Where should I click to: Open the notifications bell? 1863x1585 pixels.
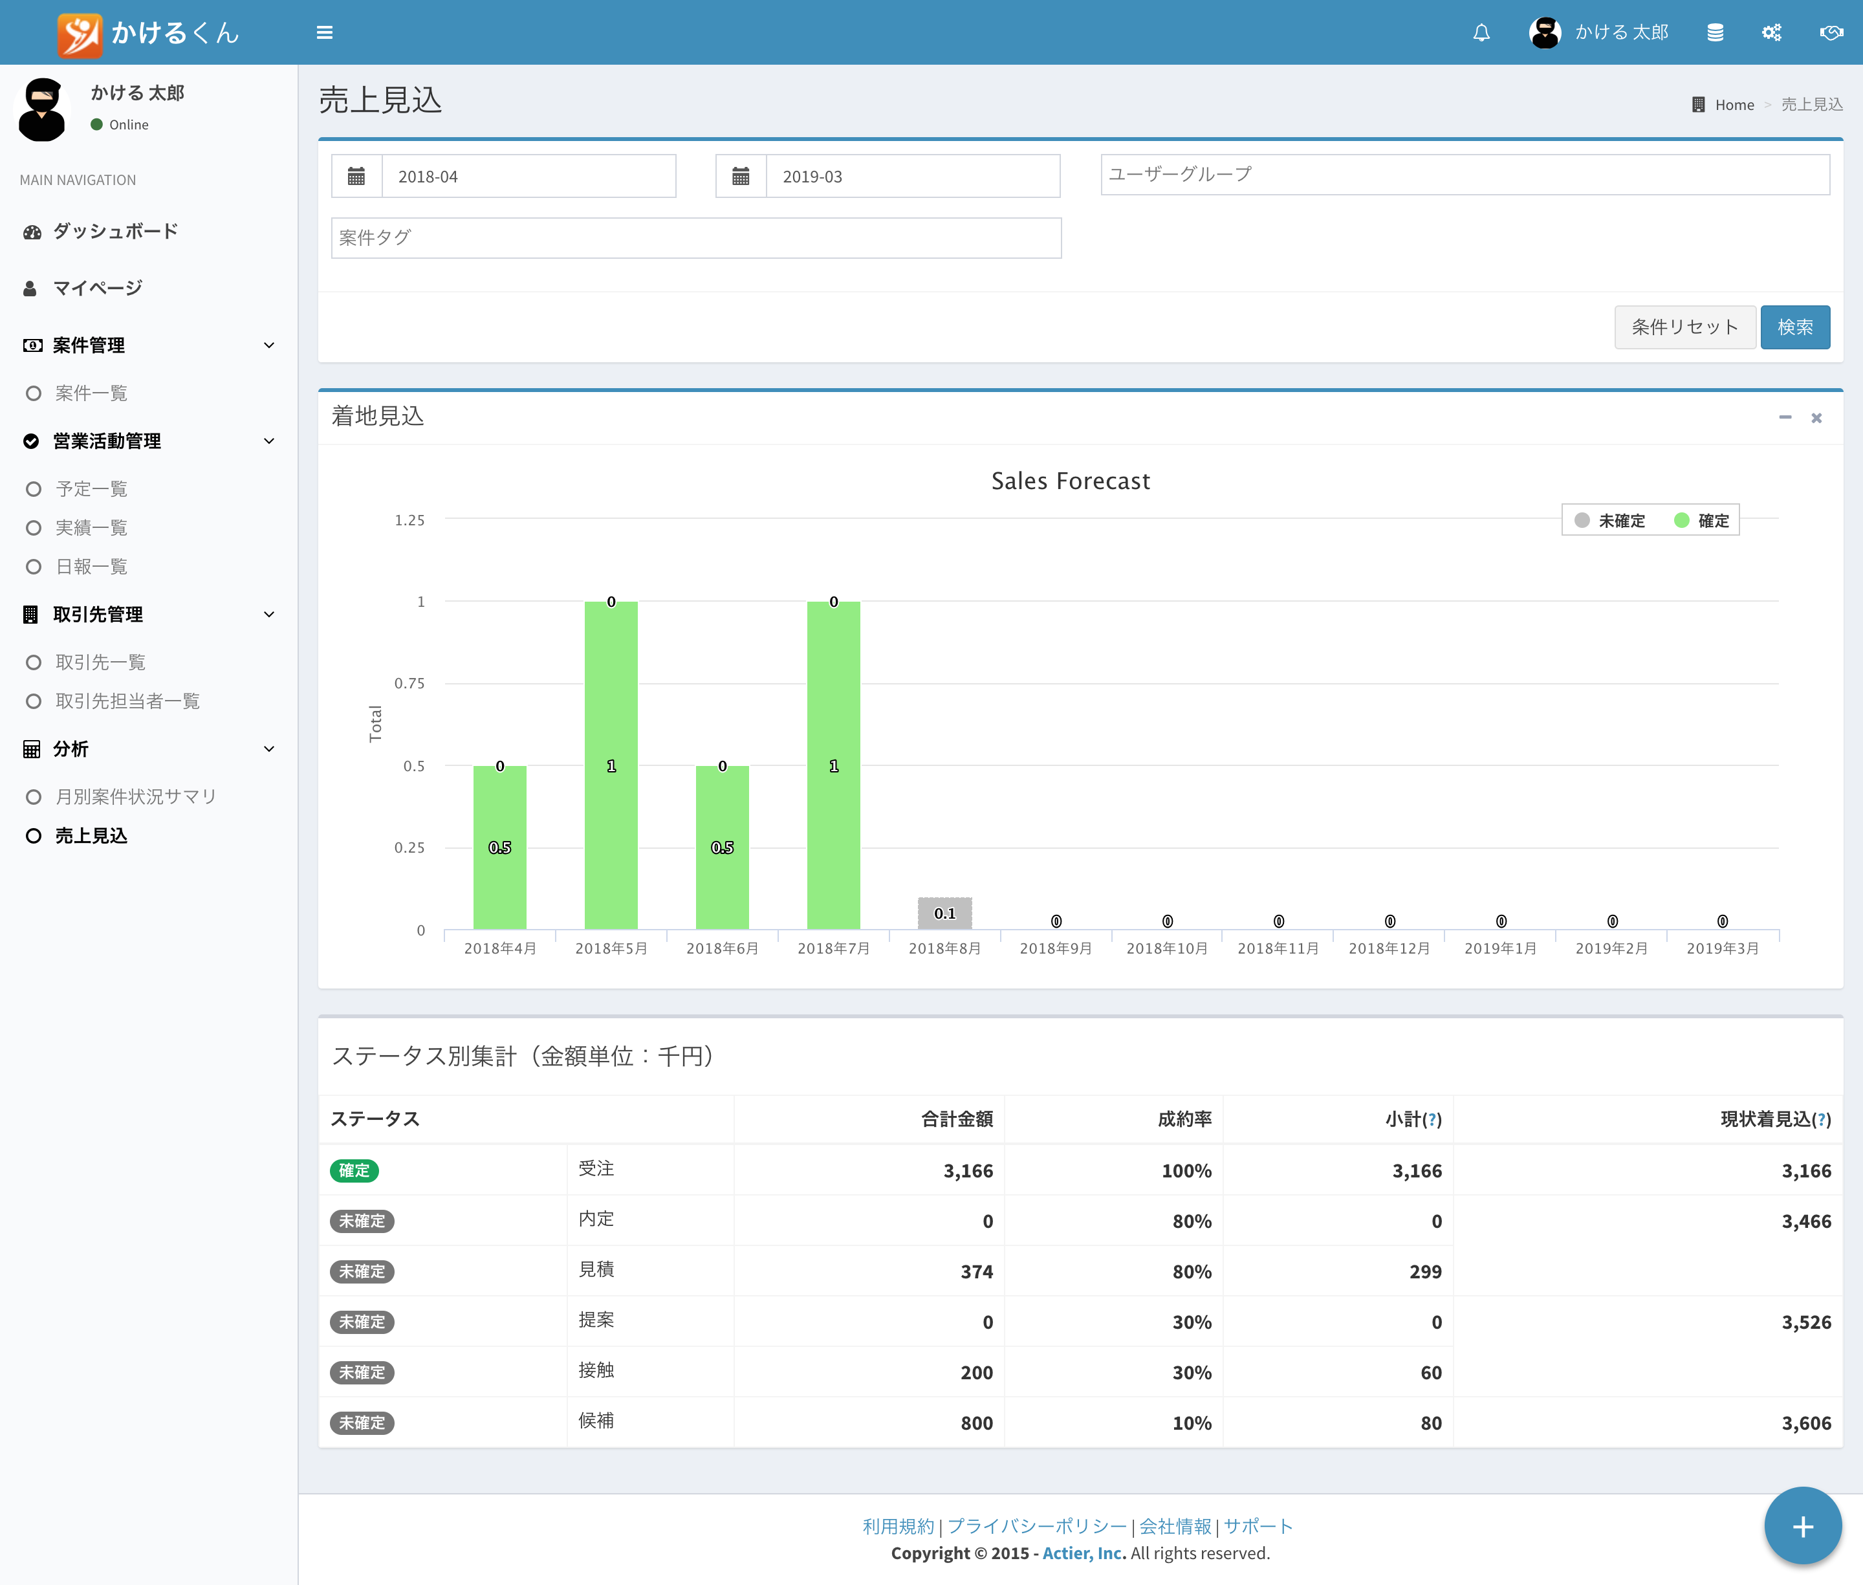tap(1481, 32)
